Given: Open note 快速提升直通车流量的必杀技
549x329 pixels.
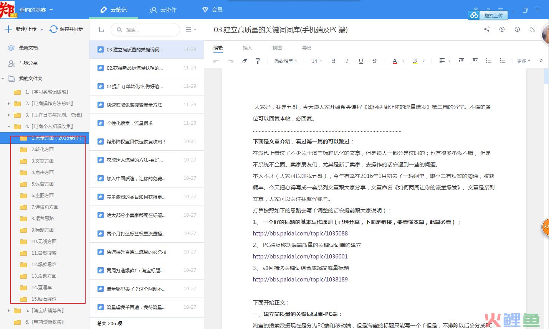Looking at the screenshot, I should (146, 252).
